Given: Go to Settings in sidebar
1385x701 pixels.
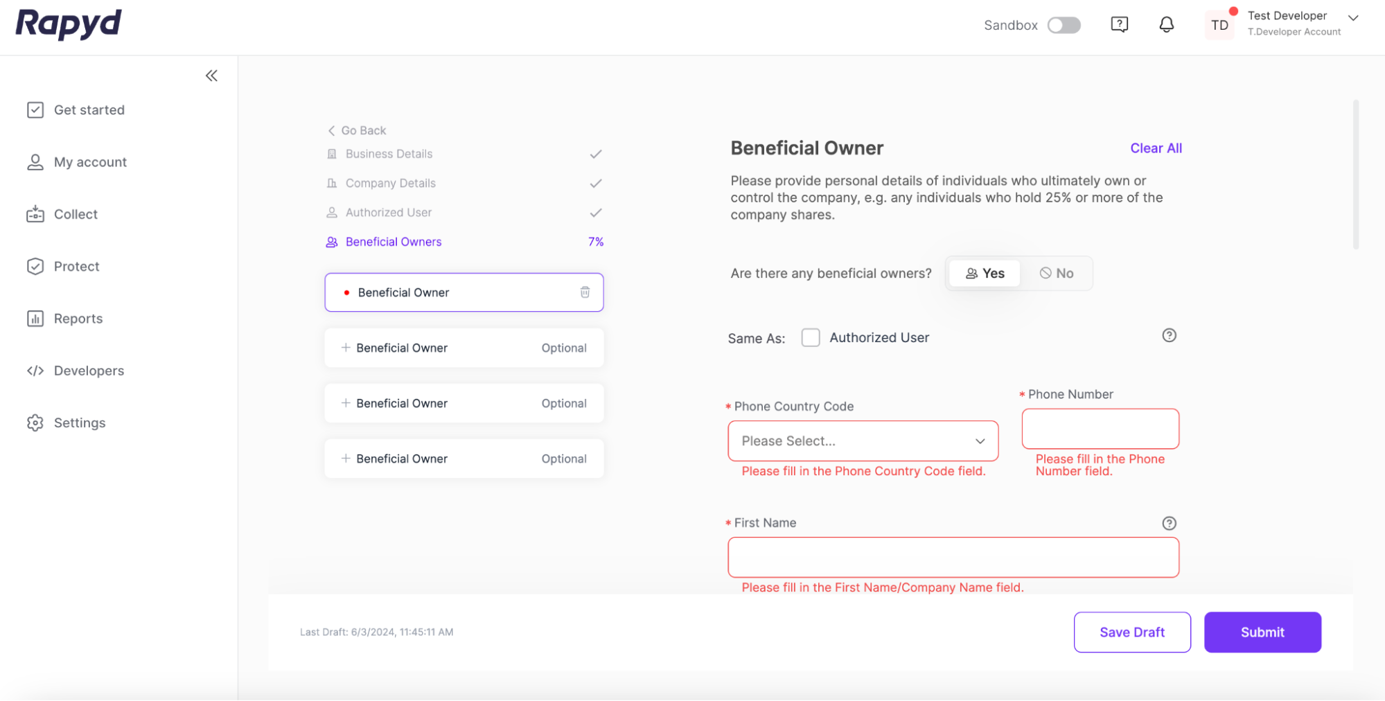Looking at the screenshot, I should (80, 423).
